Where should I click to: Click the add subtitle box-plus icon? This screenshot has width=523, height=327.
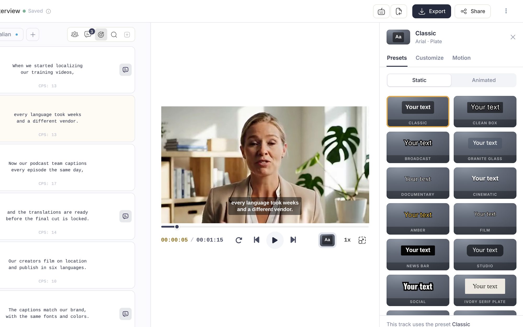click(127, 35)
